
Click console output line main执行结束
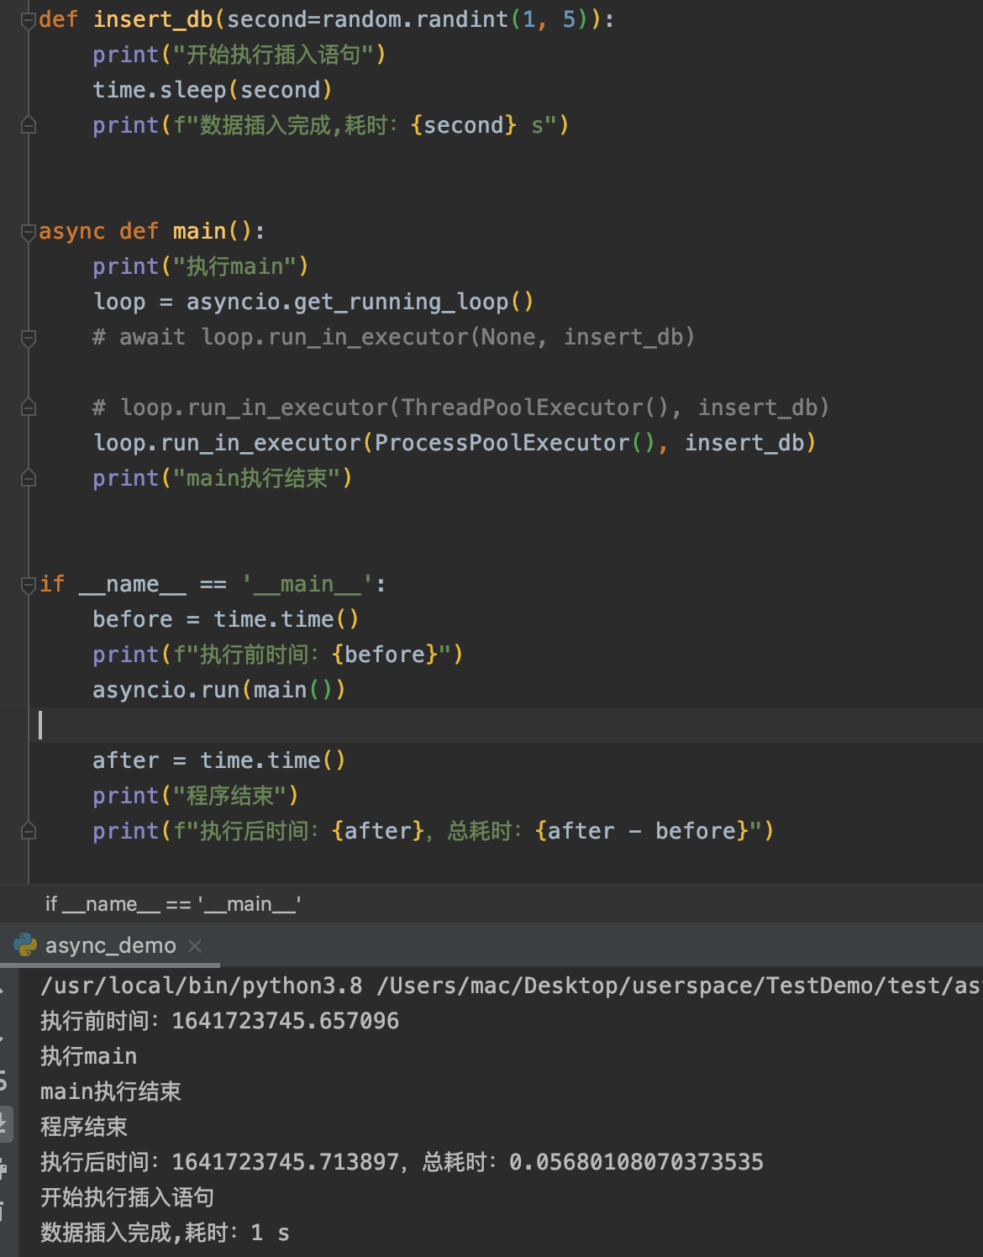111,1091
